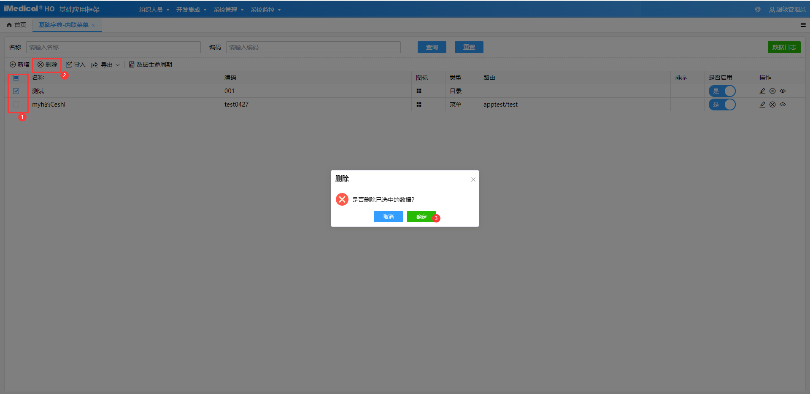The image size is (810, 394).
Task: Open the 开发集成 menu
Action: pyautogui.click(x=191, y=10)
